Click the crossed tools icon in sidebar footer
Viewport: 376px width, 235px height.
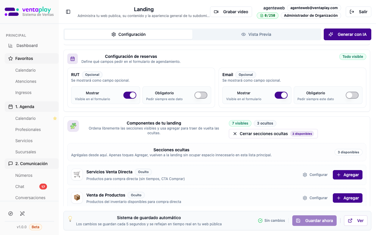22,214
